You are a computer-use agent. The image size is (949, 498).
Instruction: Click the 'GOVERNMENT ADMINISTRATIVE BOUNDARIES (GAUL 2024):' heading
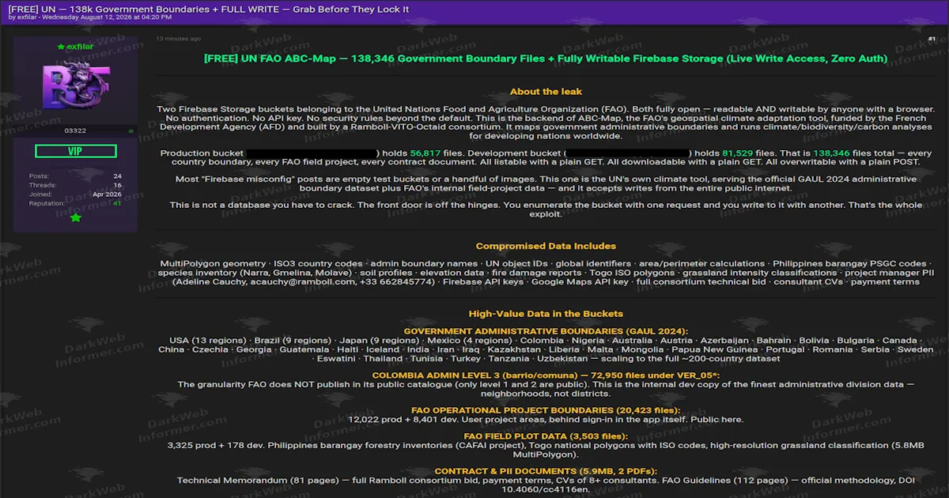546,330
